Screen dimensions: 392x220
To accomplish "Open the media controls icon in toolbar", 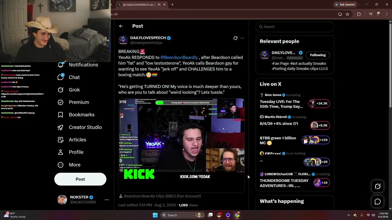I will (371, 14).
